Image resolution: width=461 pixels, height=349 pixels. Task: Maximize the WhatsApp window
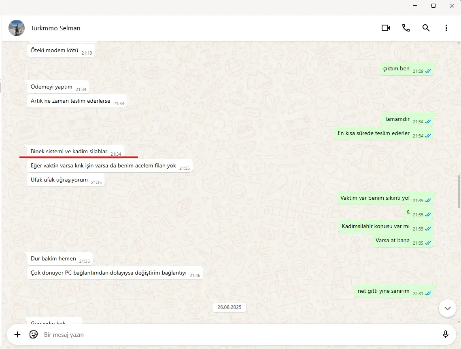click(433, 6)
